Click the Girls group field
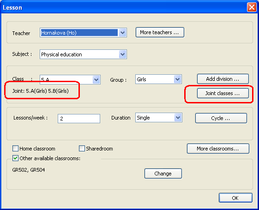The width and height of the screenshot is (259, 210). click(x=155, y=79)
